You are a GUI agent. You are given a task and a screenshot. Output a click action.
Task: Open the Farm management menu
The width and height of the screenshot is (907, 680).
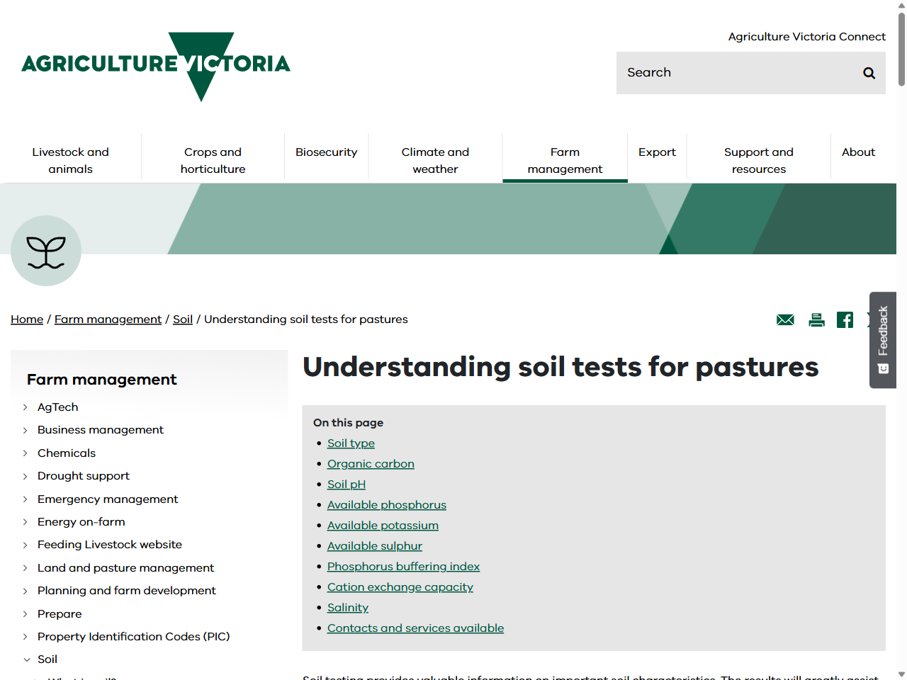click(x=565, y=160)
